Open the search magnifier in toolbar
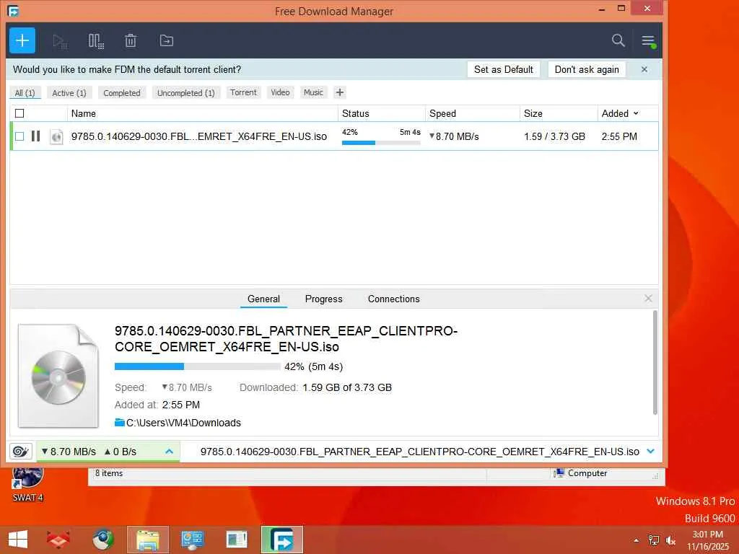 (618, 40)
